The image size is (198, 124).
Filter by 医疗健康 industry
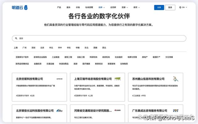pos(86,64)
